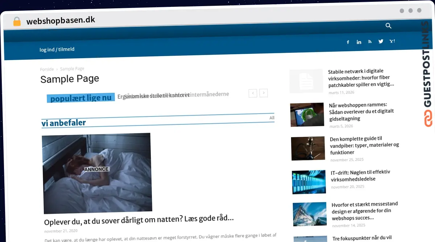Open Den komplette guide til vandpiber article
This screenshot has width=435, height=242.
click(364, 146)
